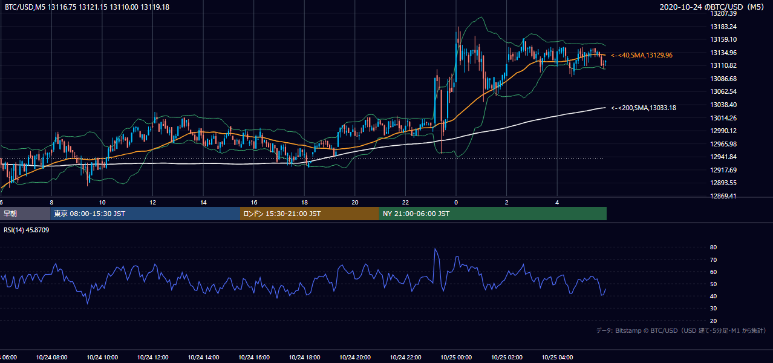This screenshot has height=363, width=773.
Task: Click the 10/24 16:00 time axis label
Action: pos(254,358)
